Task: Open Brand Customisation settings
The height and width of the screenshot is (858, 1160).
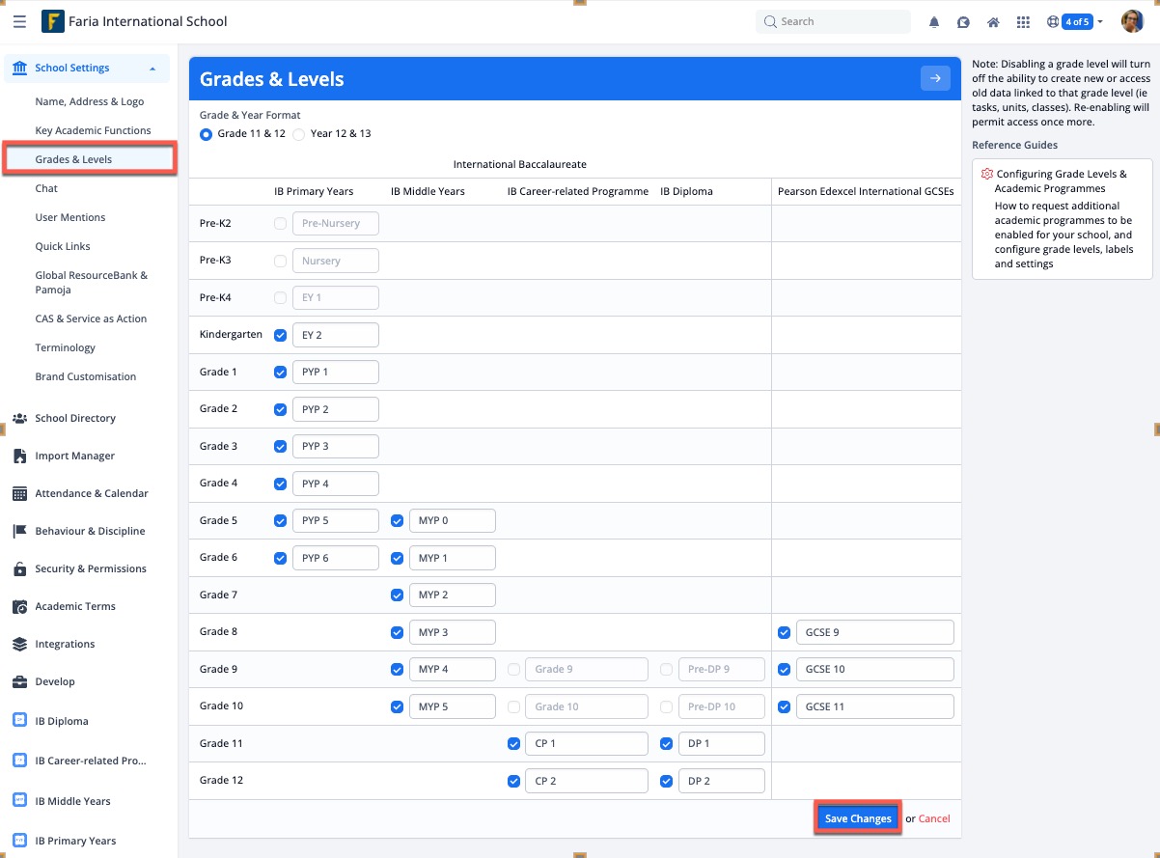Action: coord(86,376)
